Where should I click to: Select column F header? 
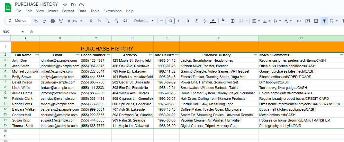pyautogui.click(x=219, y=38)
